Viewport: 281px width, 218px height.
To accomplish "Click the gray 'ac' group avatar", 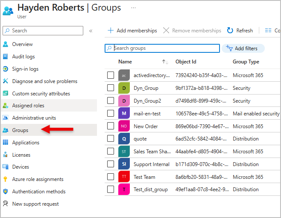I will tap(124, 75).
